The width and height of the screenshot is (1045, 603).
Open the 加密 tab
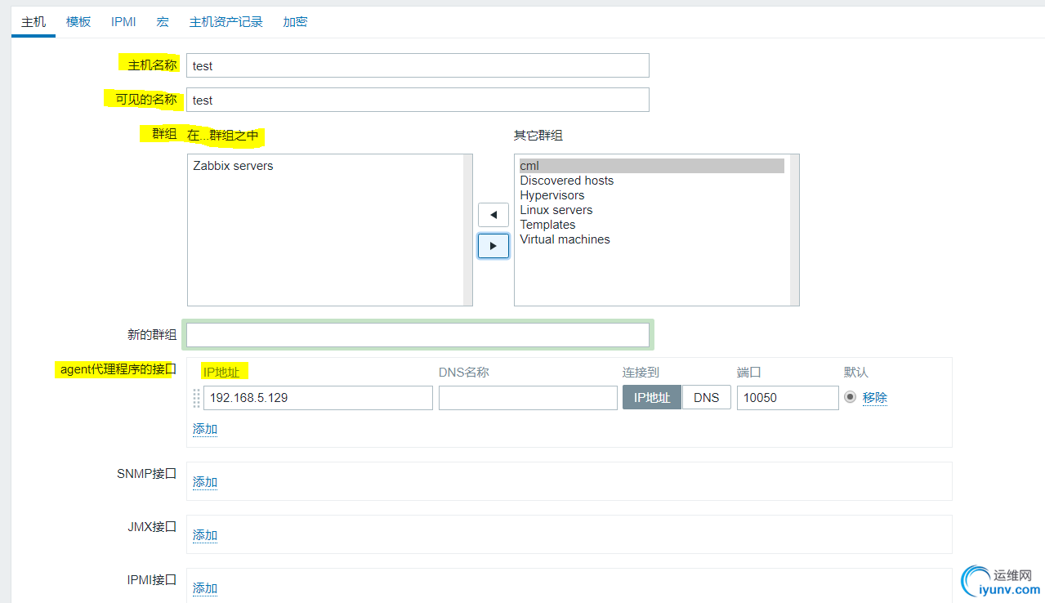295,22
